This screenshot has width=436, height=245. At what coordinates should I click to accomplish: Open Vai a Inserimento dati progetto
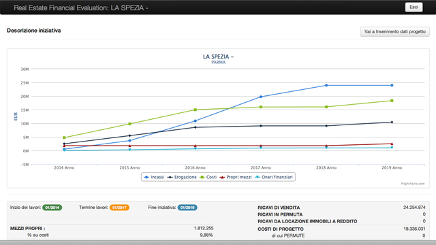click(x=395, y=32)
